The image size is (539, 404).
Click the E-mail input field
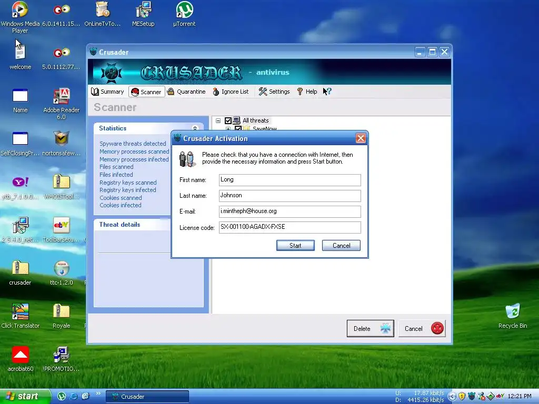pyautogui.click(x=290, y=211)
